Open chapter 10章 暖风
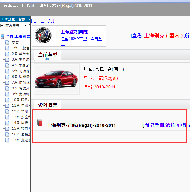The image size is (190, 192). (x=21, y=100)
